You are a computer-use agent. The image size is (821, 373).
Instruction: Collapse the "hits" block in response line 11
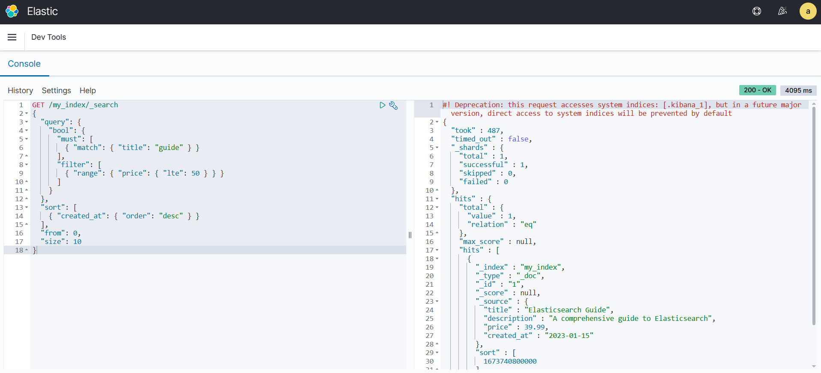point(437,199)
